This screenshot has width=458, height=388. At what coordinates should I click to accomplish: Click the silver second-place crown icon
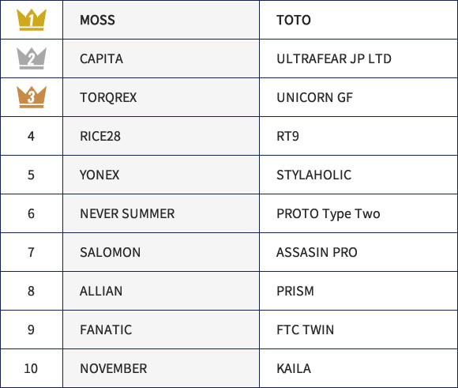(x=32, y=58)
